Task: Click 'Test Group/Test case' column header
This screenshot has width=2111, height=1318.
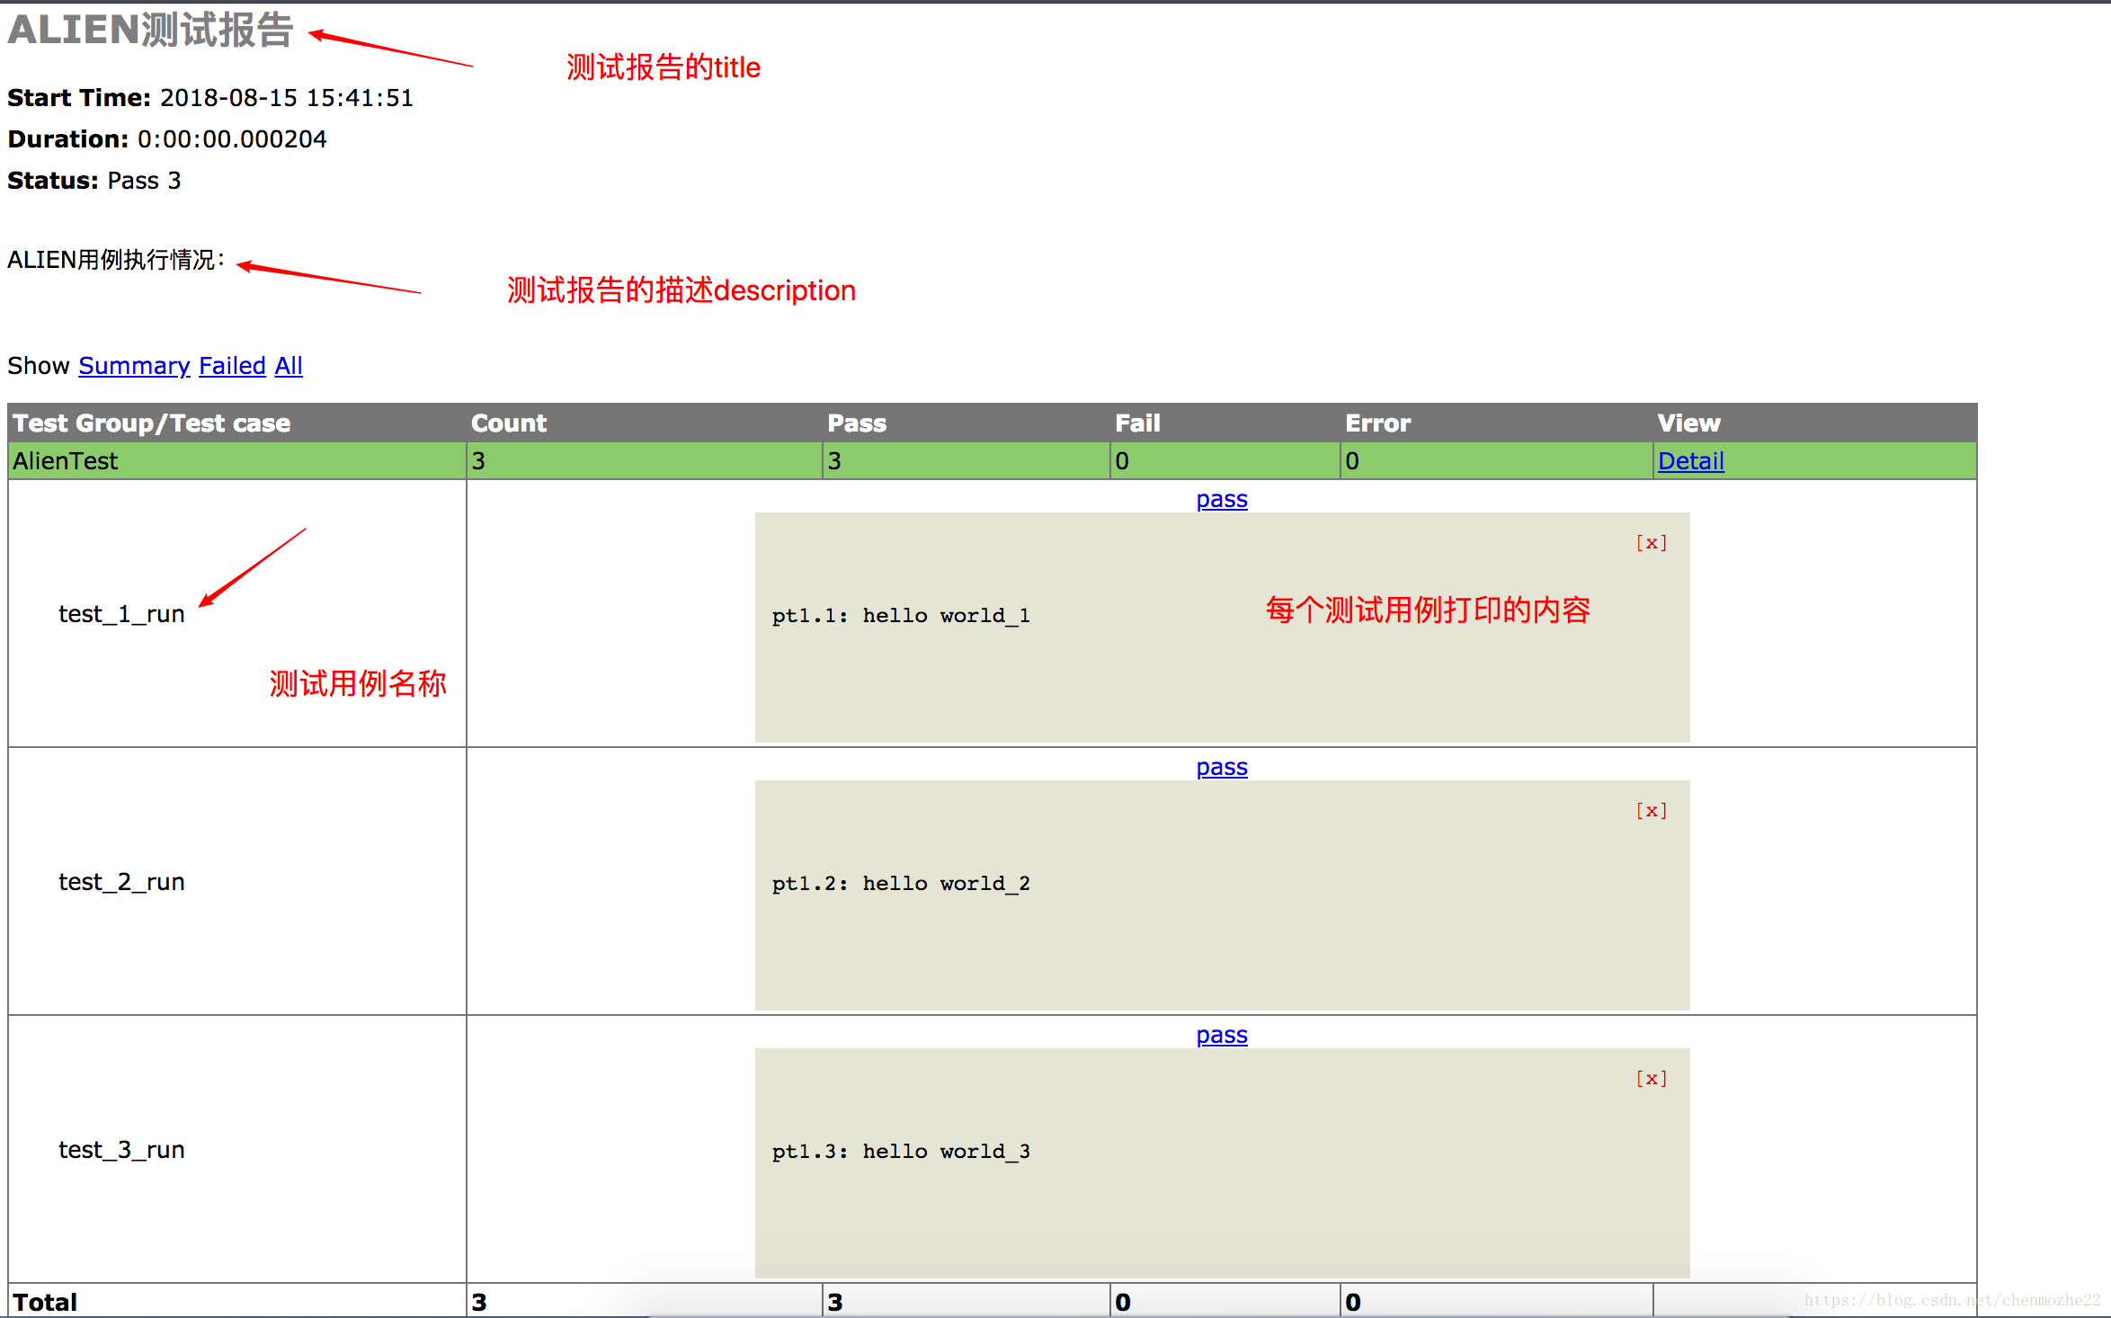Action: click(151, 423)
